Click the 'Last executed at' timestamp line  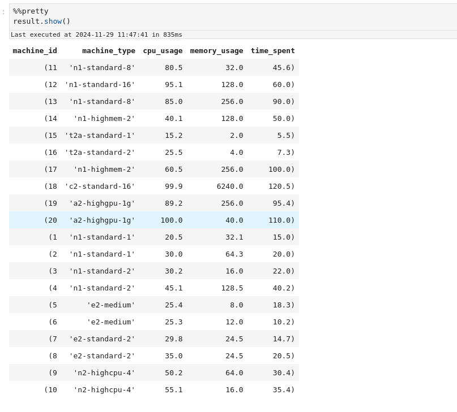(96, 34)
